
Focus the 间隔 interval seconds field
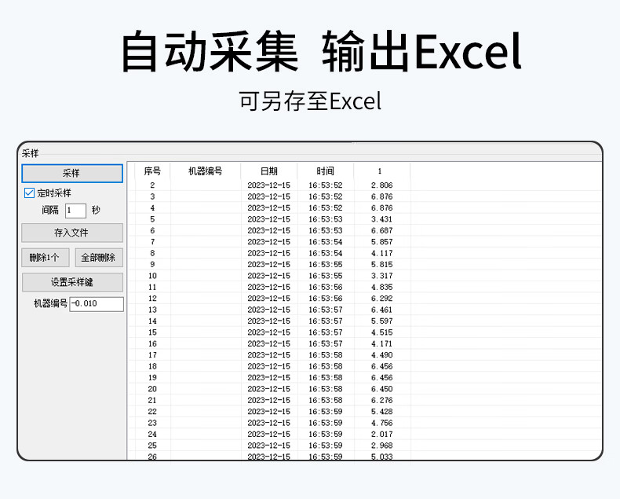[x=75, y=211]
